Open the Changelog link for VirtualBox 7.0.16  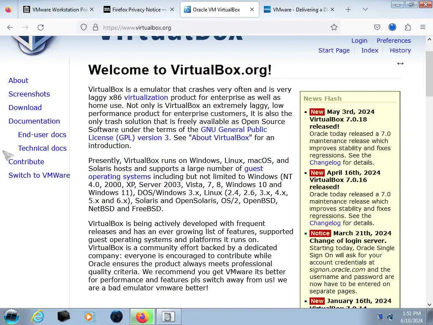[325, 223]
